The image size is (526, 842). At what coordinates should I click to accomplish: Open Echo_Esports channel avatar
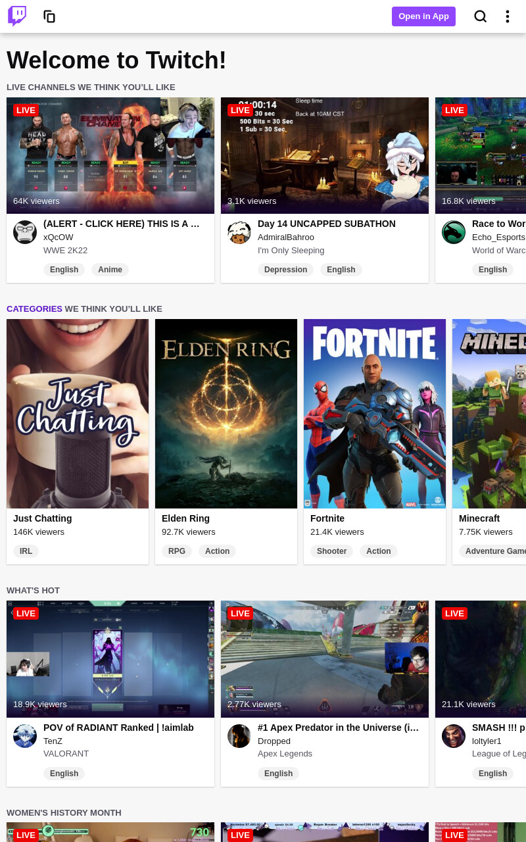coord(454,232)
